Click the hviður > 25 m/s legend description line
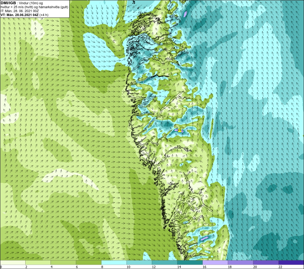 [x=34, y=7]
